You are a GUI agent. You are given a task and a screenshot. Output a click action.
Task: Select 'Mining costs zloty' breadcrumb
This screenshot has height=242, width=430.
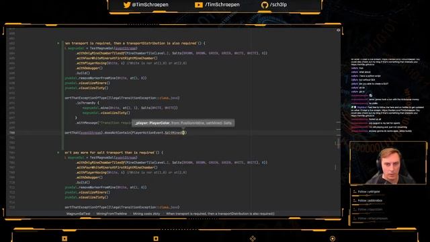(146, 214)
